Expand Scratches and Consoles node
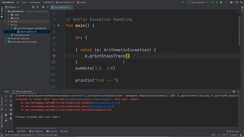The height and width of the screenshot is (137, 244). coord(5,42)
